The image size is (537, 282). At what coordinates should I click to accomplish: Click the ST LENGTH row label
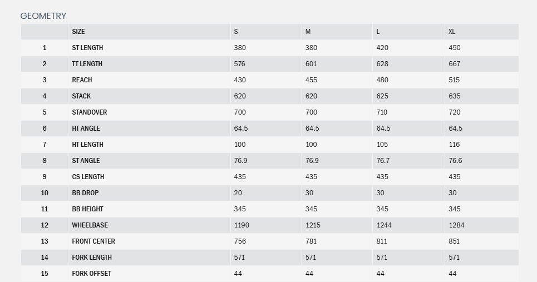pos(87,48)
